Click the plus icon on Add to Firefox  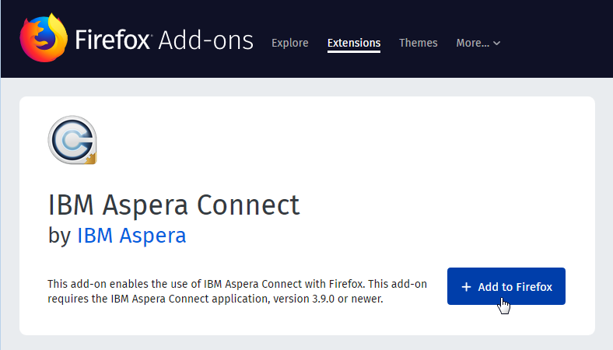click(466, 287)
